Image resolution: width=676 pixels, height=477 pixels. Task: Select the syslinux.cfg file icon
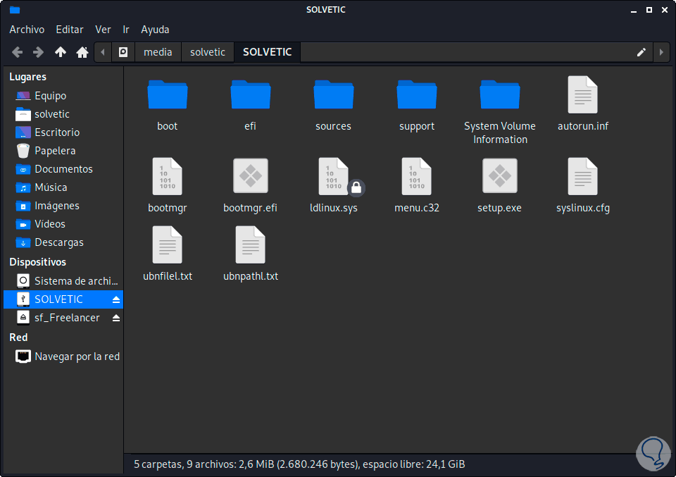coord(583,176)
